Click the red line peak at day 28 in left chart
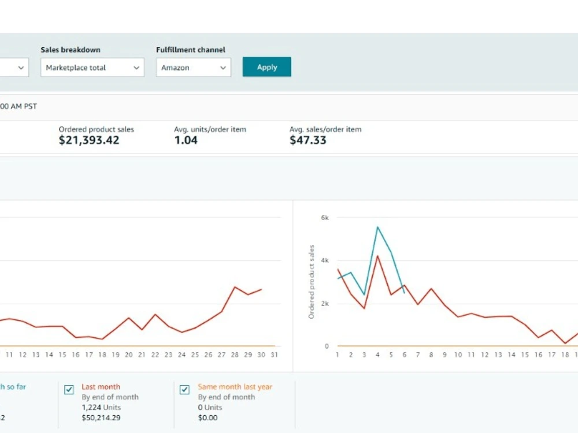578x433 pixels. (235, 287)
